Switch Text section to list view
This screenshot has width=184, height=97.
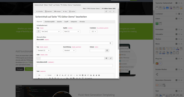[x=179, y=91]
